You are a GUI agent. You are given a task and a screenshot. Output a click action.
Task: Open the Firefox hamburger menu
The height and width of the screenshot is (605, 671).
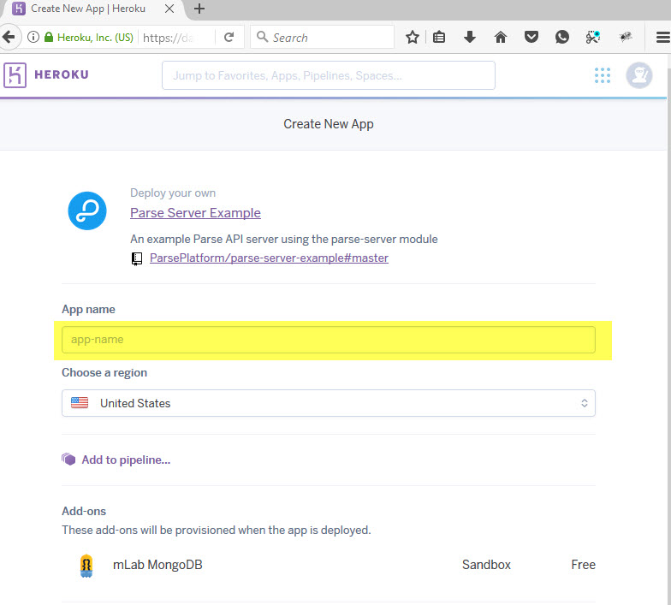point(662,38)
